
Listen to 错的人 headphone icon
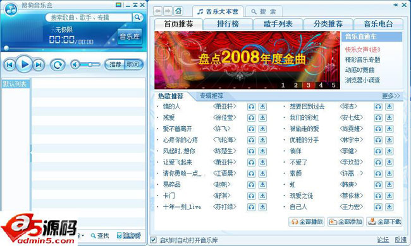pos(251,107)
